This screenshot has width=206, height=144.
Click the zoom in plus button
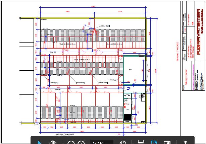81,142
